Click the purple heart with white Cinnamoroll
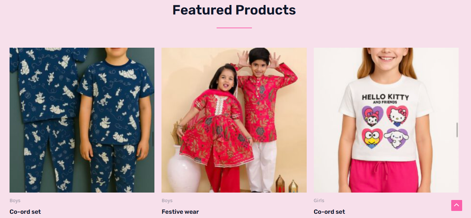This screenshot has width=471, height=218. tap(398, 138)
